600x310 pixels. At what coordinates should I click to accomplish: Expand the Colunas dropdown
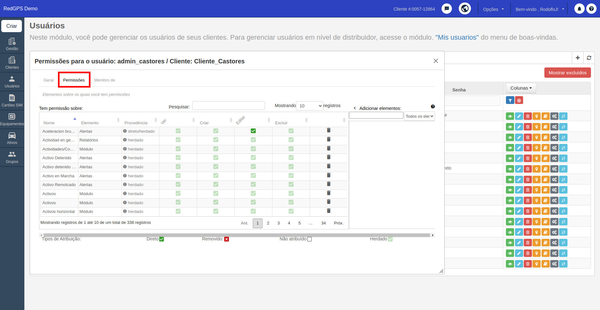[x=521, y=88]
